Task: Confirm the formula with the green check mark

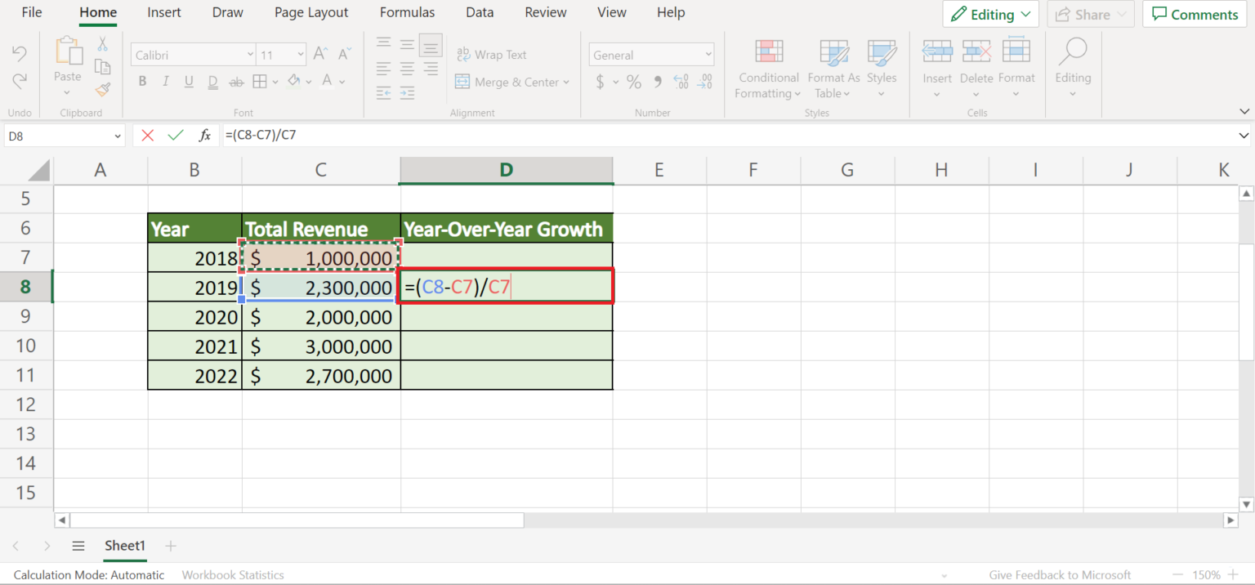Action: click(175, 135)
